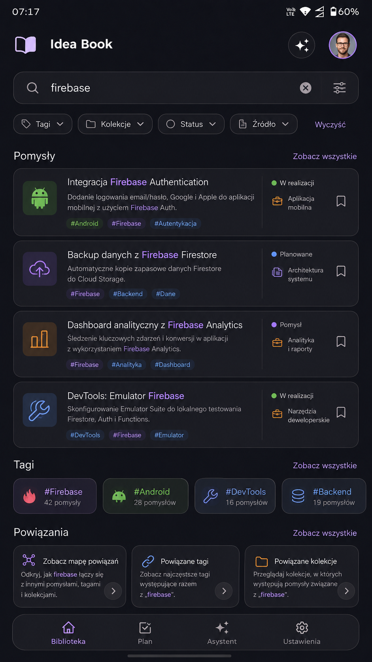The width and height of the screenshot is (372, 662).
Task: Open arrow on Powiązane tagi card
Action: tap(224, 591)
